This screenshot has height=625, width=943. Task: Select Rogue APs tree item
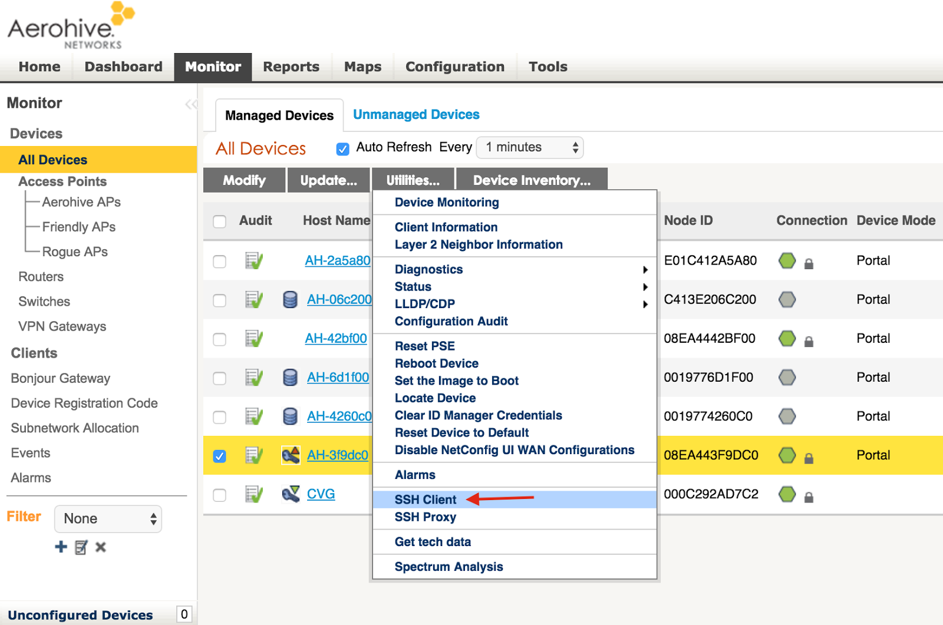[x=75, y=252]
